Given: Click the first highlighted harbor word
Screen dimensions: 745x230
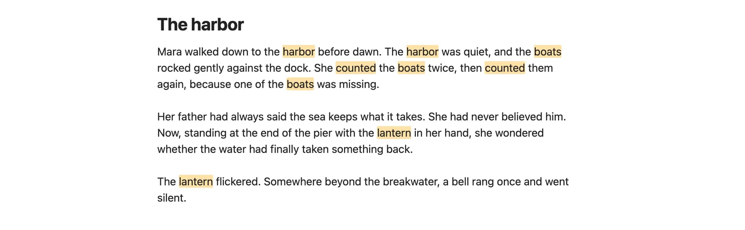Looking at the screenshot, I should click(x=299, y=52).
